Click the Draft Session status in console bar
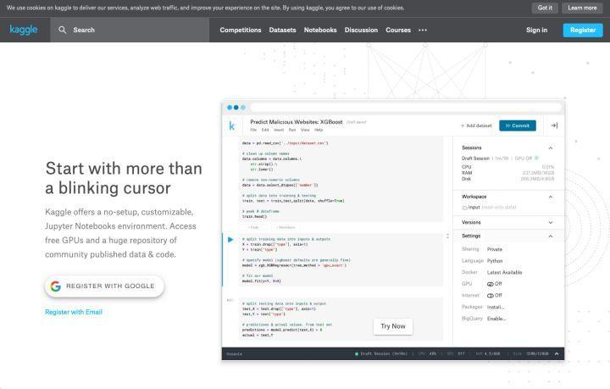The height and width of the screenshot is (389, 610). click(x=381, y=354)
